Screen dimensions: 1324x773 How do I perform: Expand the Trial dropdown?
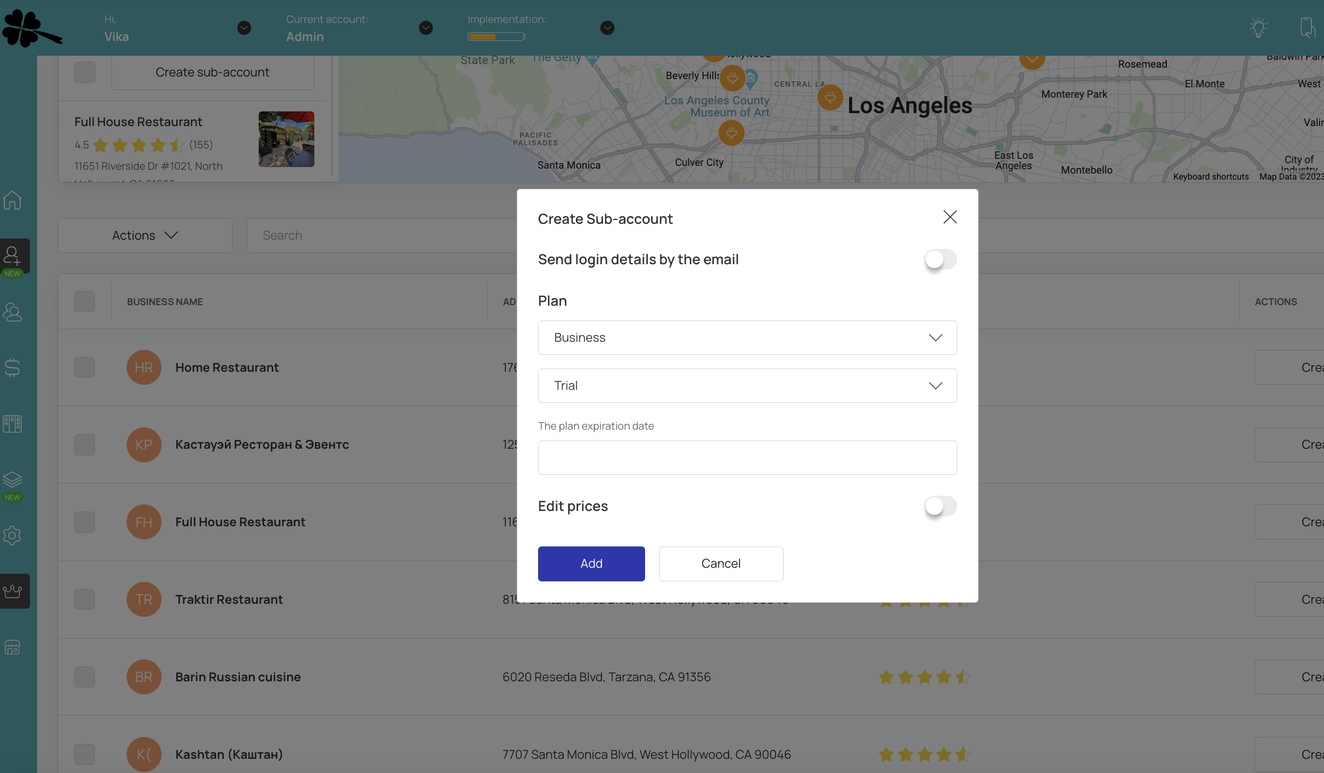pyautogui.click(x=747, y=385)
